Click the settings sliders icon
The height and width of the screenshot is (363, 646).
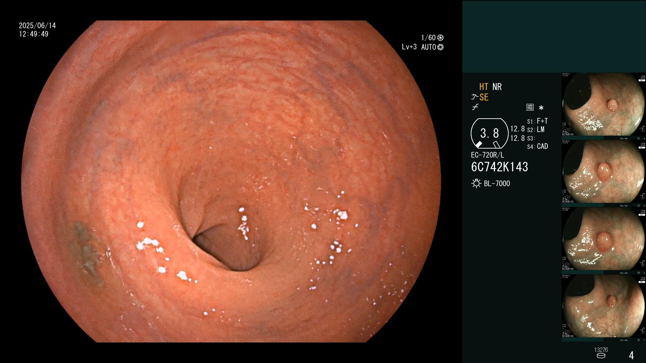click(530, 108)
